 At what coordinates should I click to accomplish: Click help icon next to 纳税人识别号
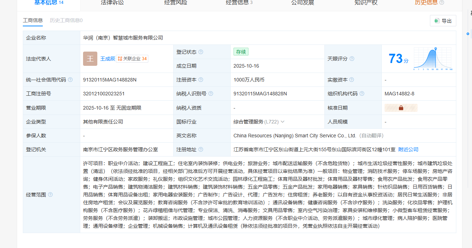(211, 94)
